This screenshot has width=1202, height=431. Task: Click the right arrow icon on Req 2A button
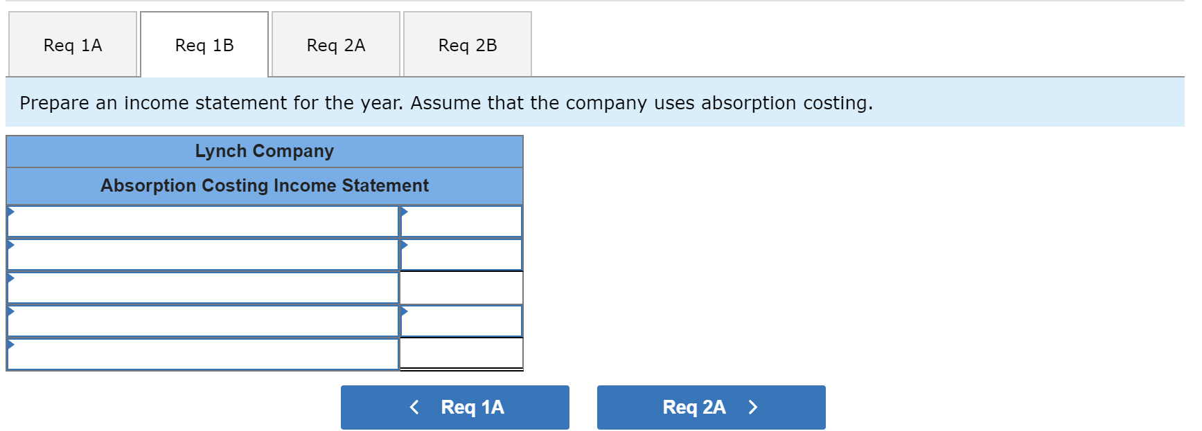pyautogui.click(x=752, y=407)
